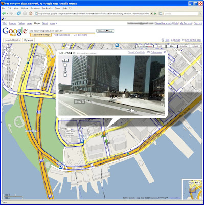Click the white navigation arrow in Street View
Screen dimensions: 204x205
(x=132, y=111)
